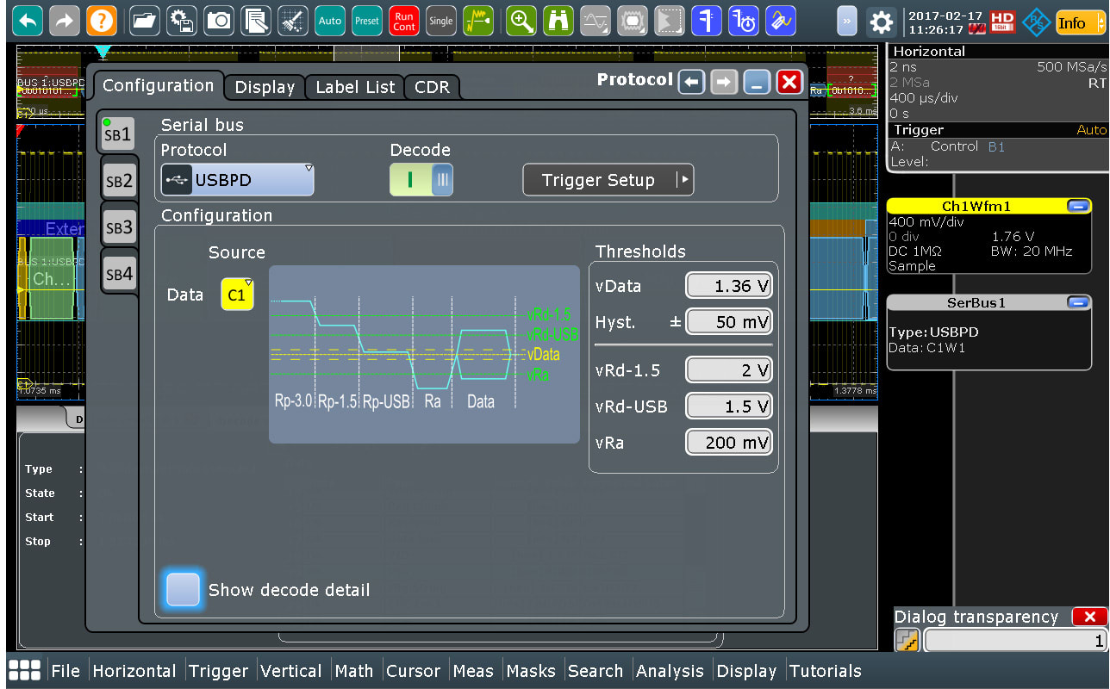Click the menu grid icon
This screenshot has height=689, width=1110.
(24, 671)
